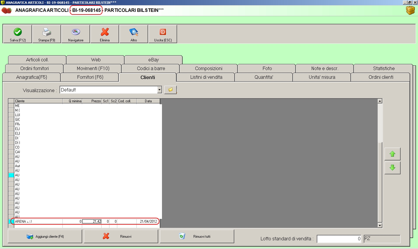418x249 pixels.
Task: Click the PZ unit field
Action: (x=382, y=239)
